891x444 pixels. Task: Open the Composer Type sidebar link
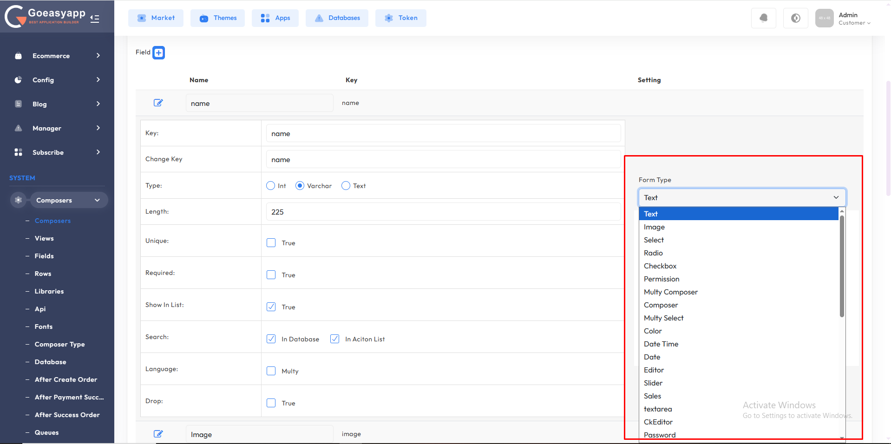[59, 344]
